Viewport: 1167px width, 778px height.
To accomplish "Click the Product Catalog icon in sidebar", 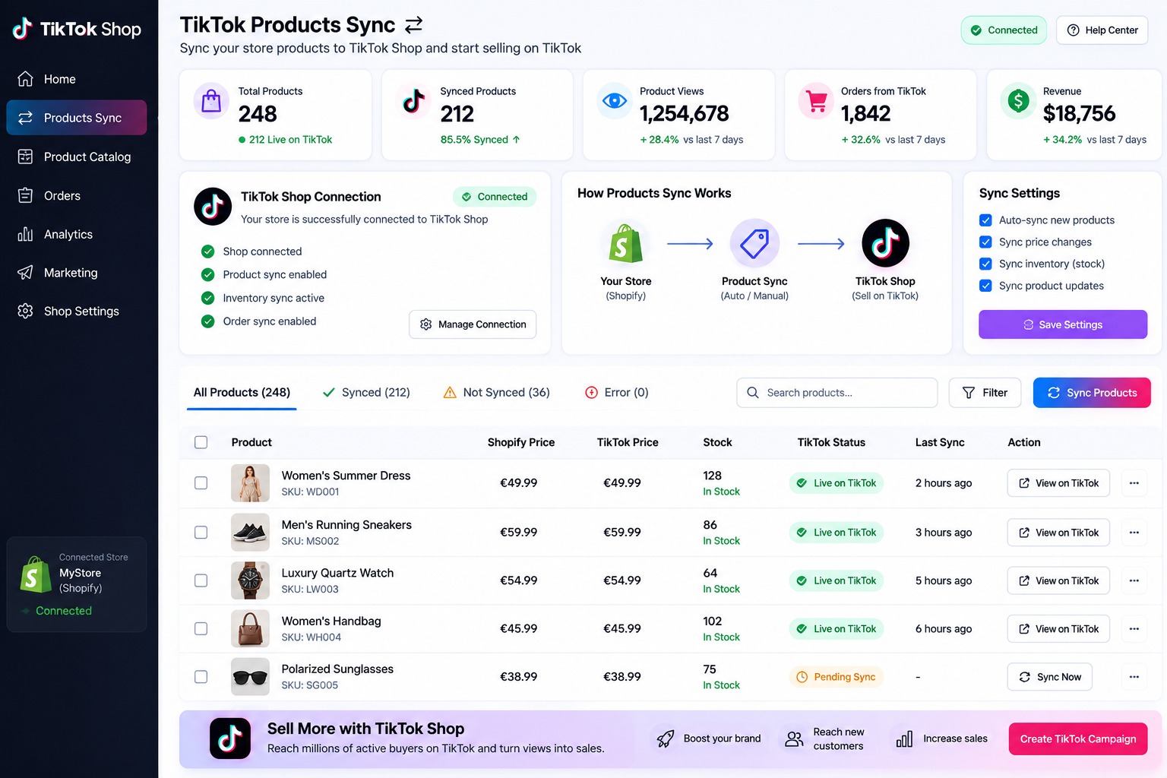I will click(25, 157).
